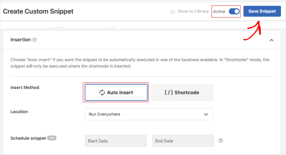
Task: Click the Insertion section title
Action: coord(21,40)
